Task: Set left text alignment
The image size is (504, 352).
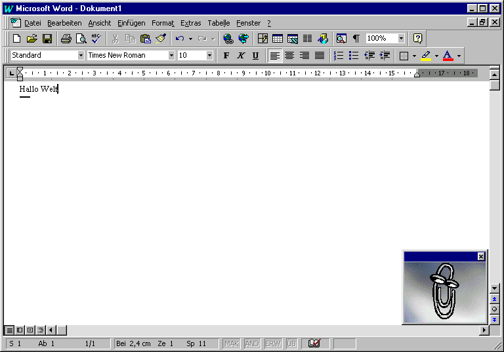Action: 275,55
